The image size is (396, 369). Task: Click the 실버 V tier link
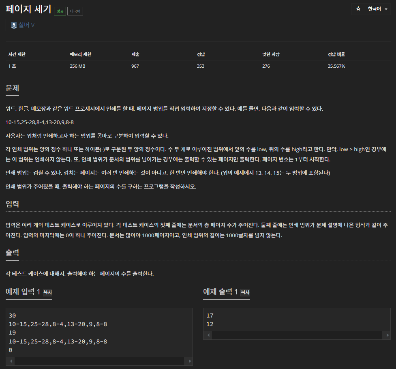click(x=26, y=25)
